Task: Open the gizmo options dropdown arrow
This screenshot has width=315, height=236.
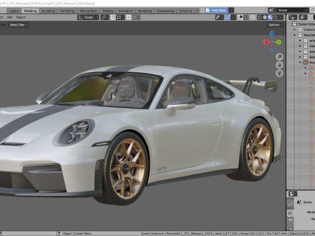Action: coord(234,17)
